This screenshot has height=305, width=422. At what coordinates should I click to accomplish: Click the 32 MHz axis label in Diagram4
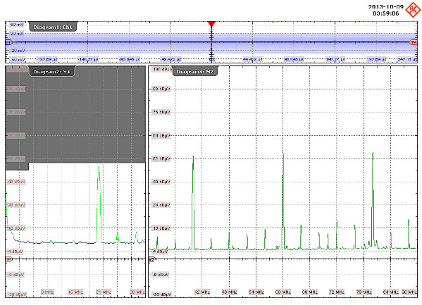[x=202, y=292]
